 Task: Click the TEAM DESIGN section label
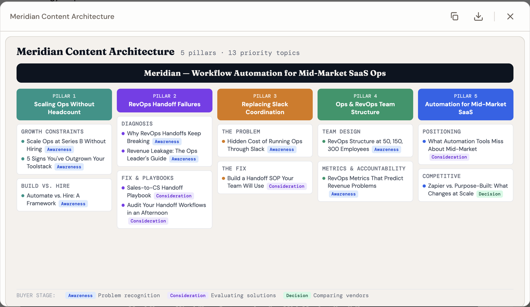tap(341, 132)
